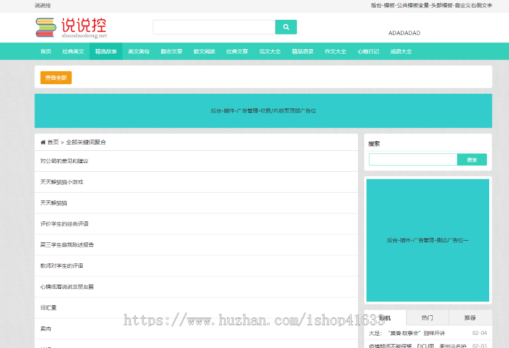The height and width of the screenshot is (348, 509).
Task: Click the top banner ad 栏目/内容页顶部广告位
Action: 263,111
